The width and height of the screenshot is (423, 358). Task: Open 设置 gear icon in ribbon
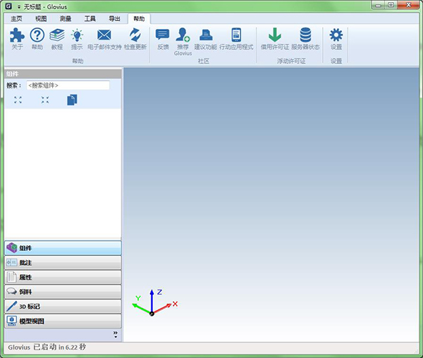336,35
